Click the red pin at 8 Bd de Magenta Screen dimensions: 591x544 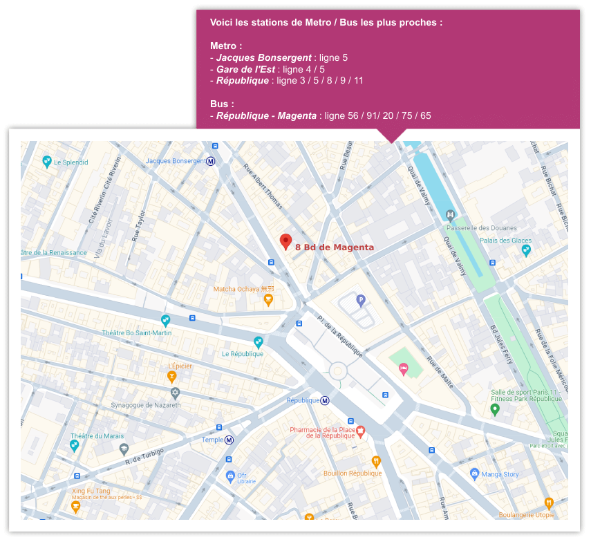pyautogui.click(x=285, y=242)
